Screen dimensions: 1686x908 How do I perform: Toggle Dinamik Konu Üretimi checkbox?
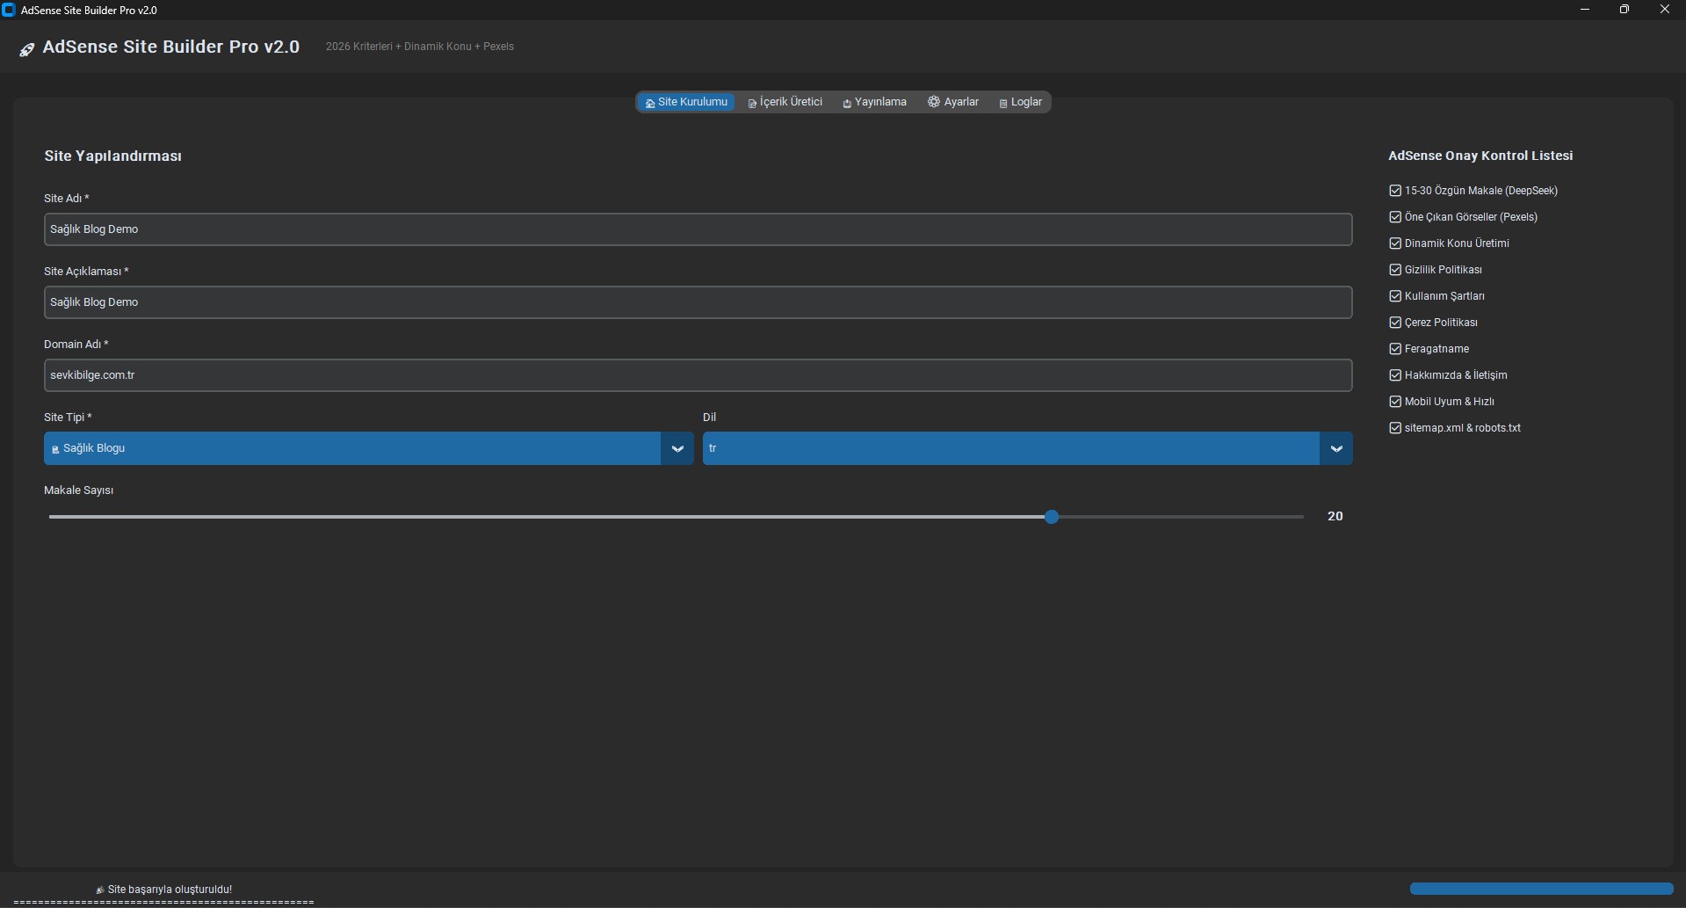coord(1395,243)
